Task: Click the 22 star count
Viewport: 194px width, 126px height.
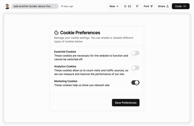Action: tap(129, 6)
